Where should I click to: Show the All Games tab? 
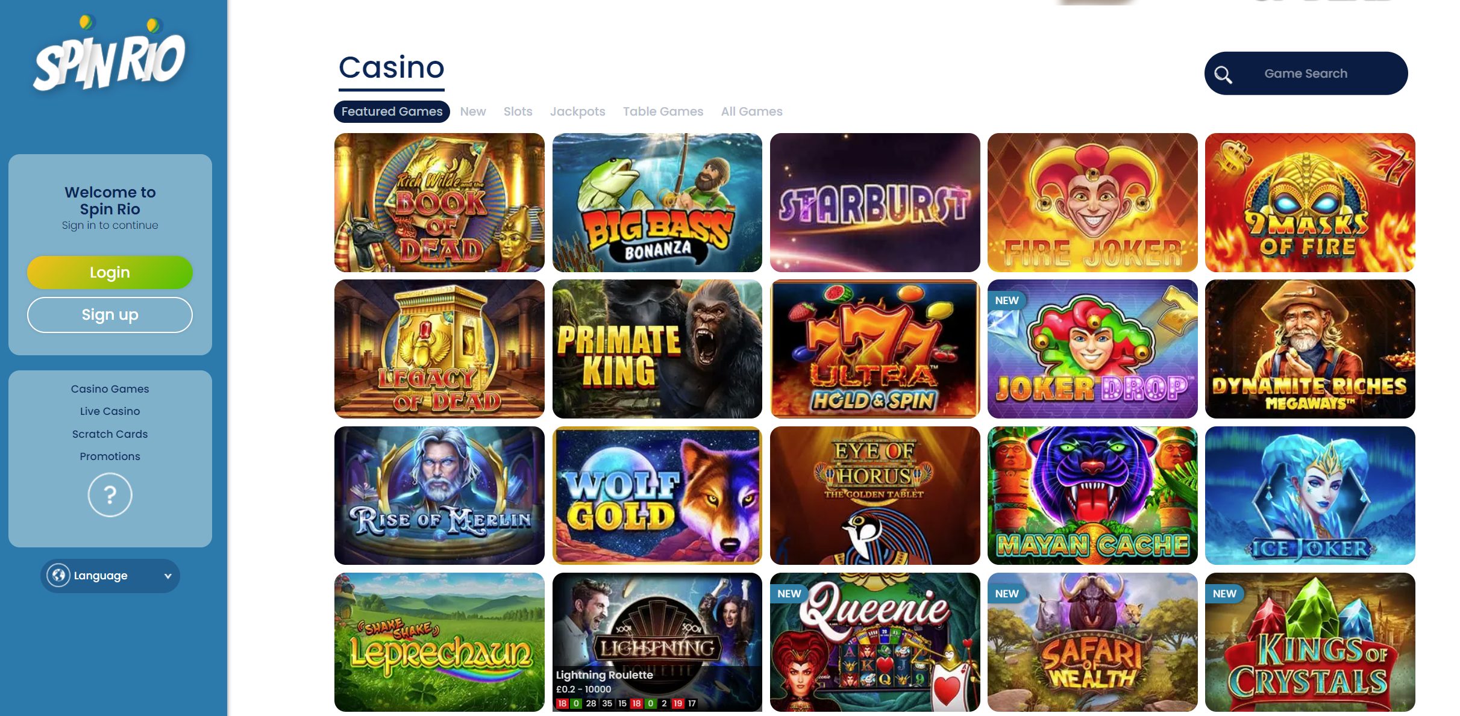[751, 111]
